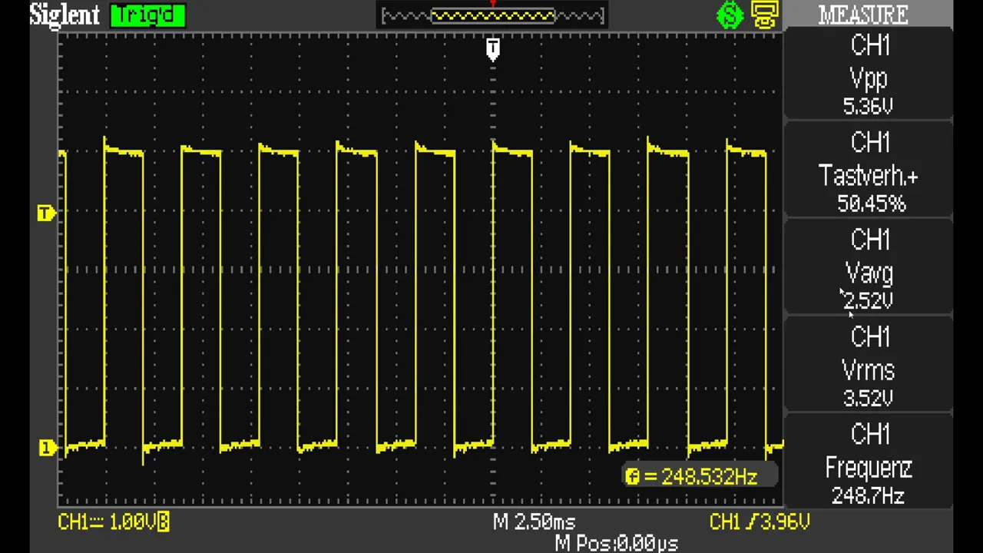Click the green S icon in top bar
Image resolution: width=983 pixels, height=553 pixels.
coord(730,15)
